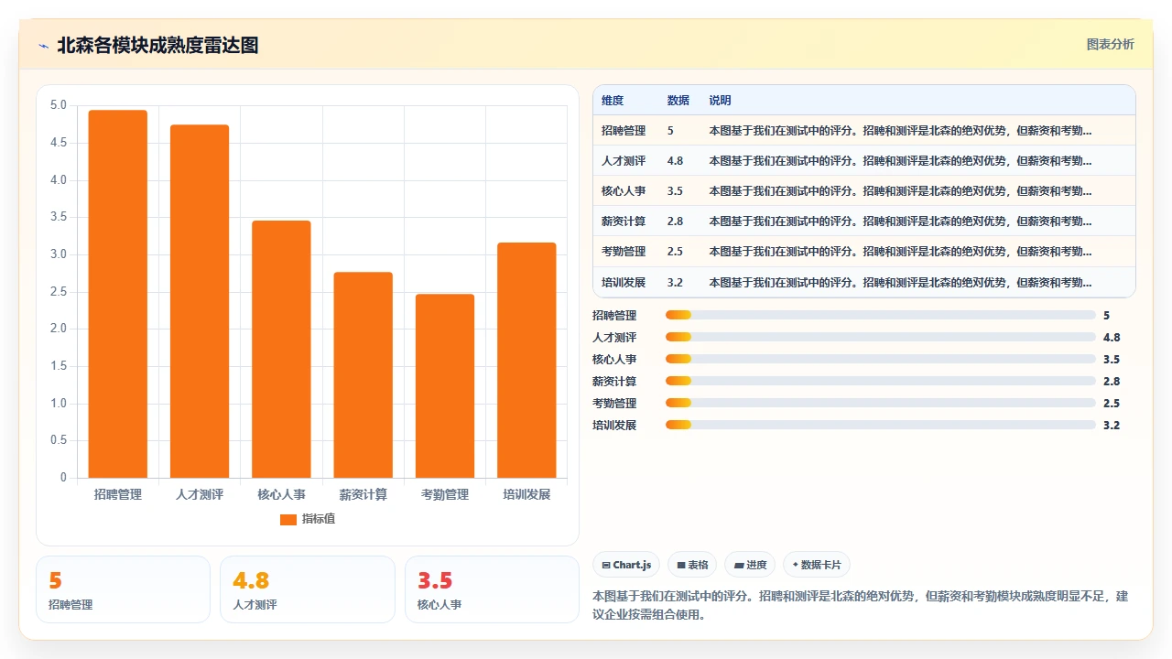This screenshot has height=659, width=1172.
Task: Click the 核心人事 bar in chart
Action: click(281, 349)
